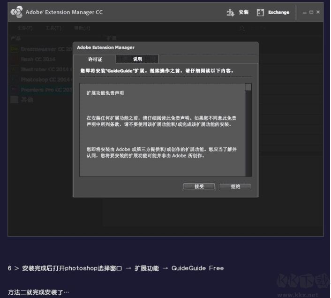Click the 安装 install icon in header
Viewport: 331px width, 298px height.
pyautogui.click(x=230, y=13)
